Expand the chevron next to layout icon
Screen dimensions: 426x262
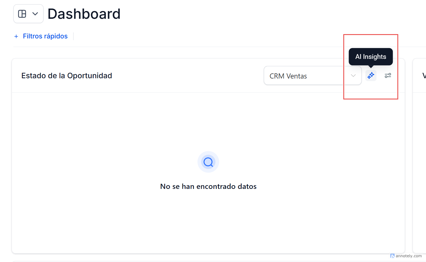[x=35, y=14]
